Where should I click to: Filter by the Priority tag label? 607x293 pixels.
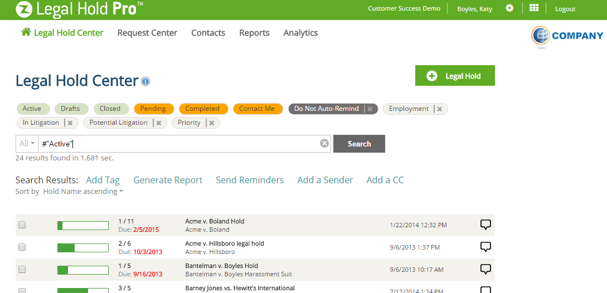click(x=189, y=123)
